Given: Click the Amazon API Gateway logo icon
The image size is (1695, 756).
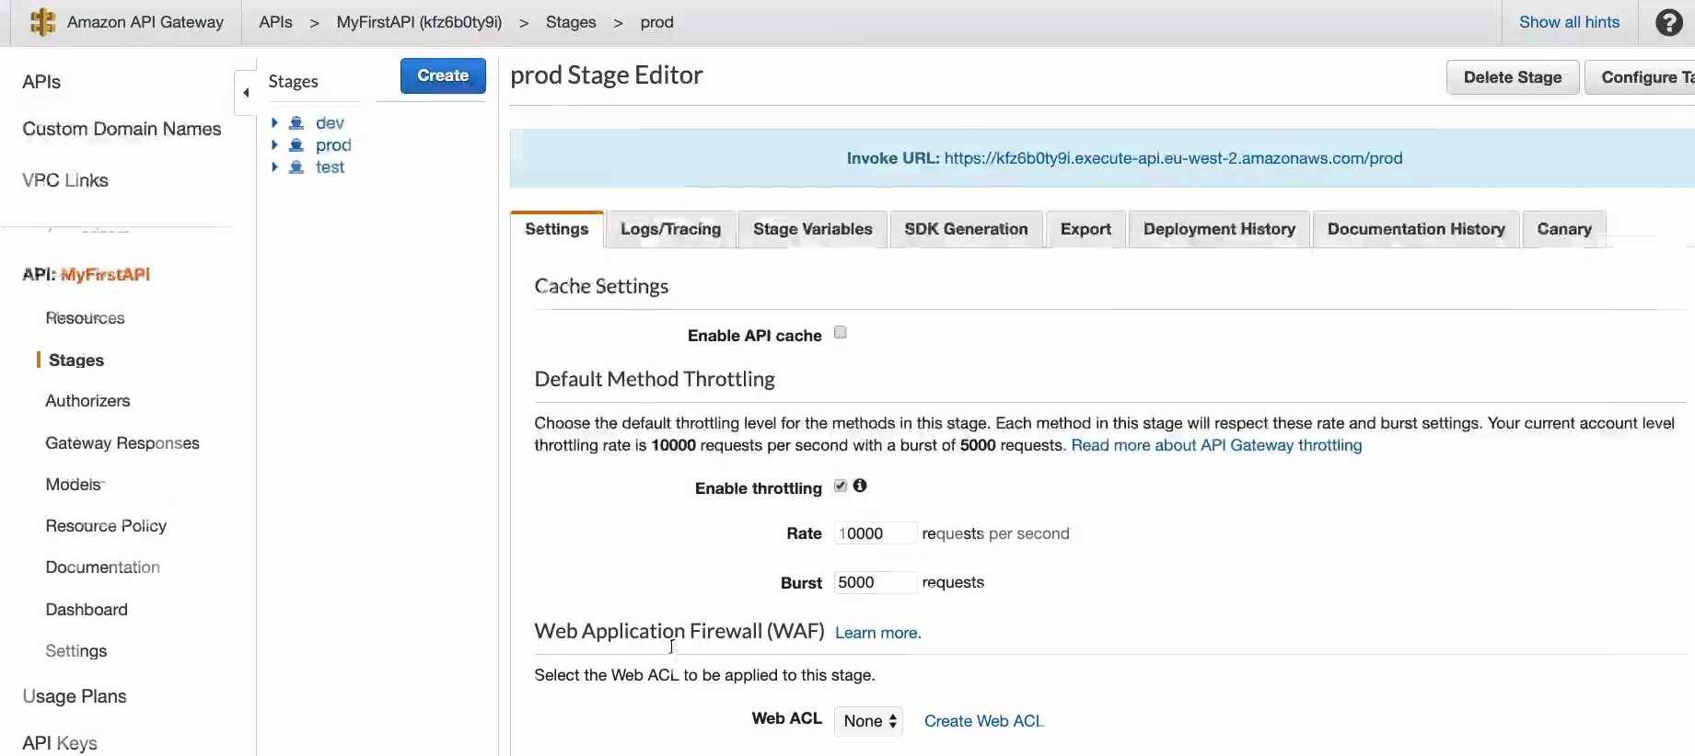Looking at the screenshot, I should [x=42, y=22].
